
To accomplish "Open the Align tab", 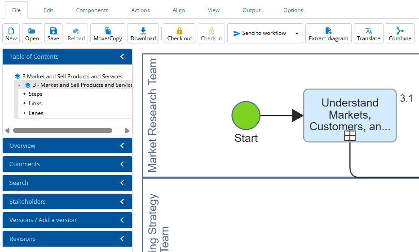I will [179, 10].
